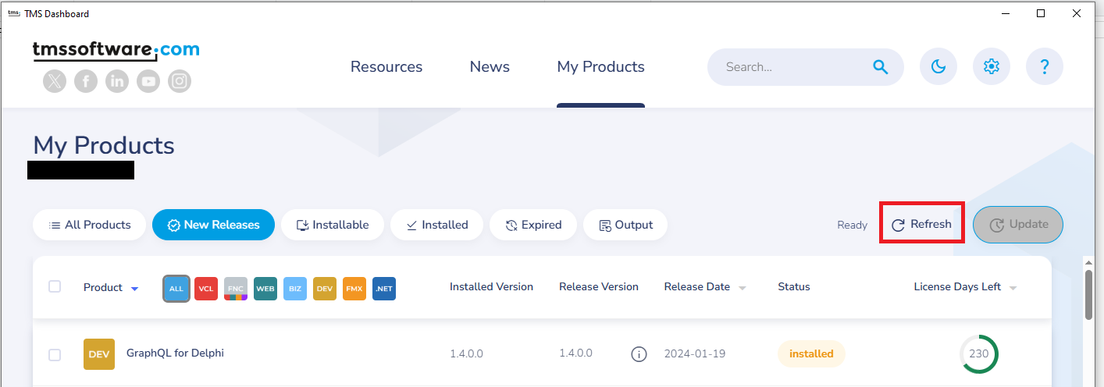Filter products by the WEB tag

(265, 289)
